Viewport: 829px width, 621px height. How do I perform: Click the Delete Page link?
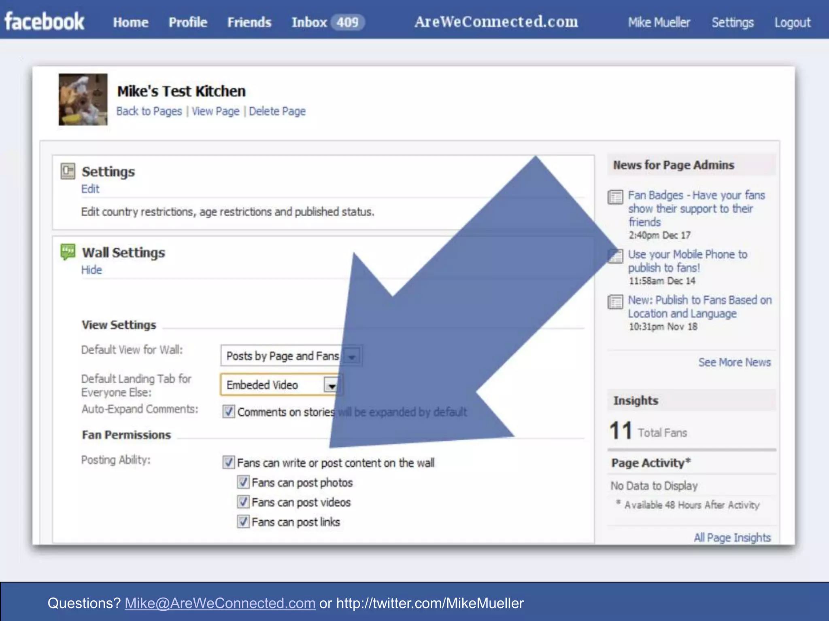click(277, 111)
